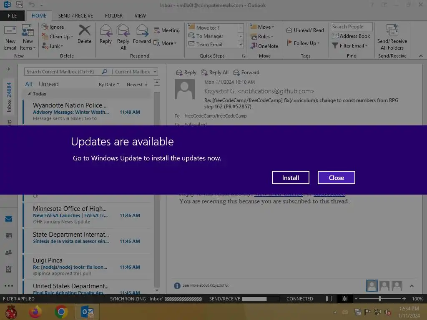This screenshot has height=320, width=427.
Task: Click the Search People field
Action: point(351,27)
